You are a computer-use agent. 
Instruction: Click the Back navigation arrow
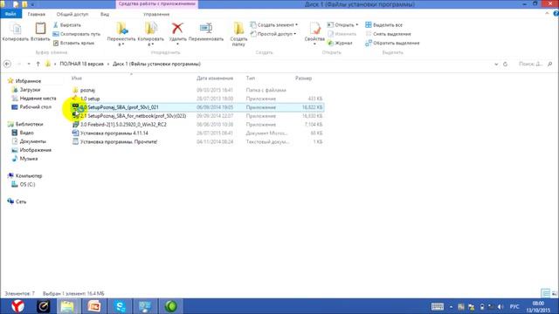pos(7,64)
